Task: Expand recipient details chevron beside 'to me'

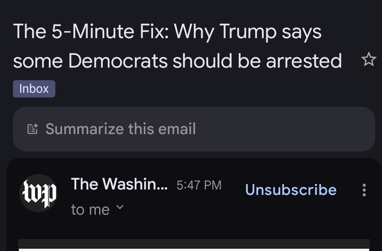Action: click(120, 207)
